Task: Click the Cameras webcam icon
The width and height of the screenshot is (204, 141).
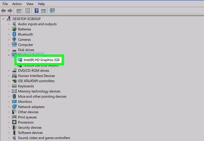Action: pyautogui.click(x=14, y=39)
